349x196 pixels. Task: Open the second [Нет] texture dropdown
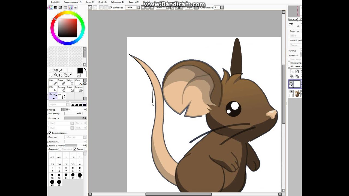pos(72,128)
